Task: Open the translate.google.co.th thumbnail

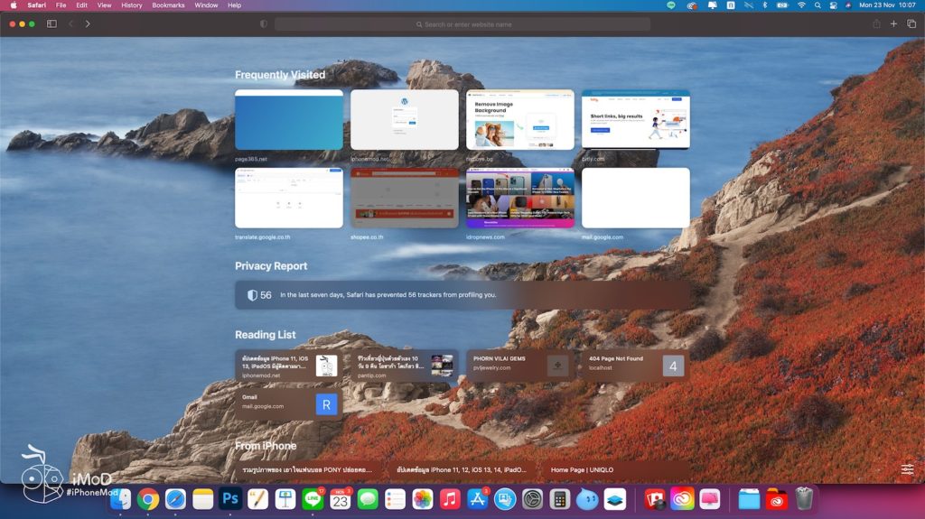Action: (x=288, y=198)
